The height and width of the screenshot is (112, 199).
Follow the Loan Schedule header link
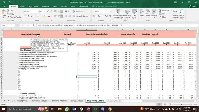point(128,34)
